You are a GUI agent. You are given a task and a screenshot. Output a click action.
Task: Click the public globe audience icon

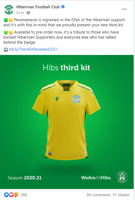(x=28, y=13)
